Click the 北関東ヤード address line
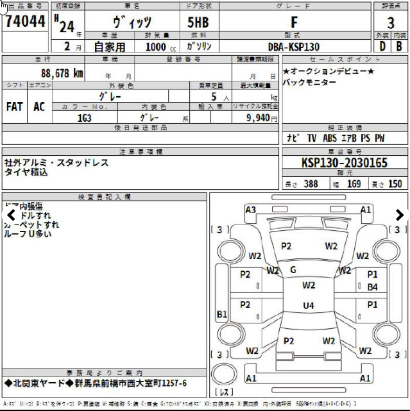The image size is (410, 411). (95, 383)
